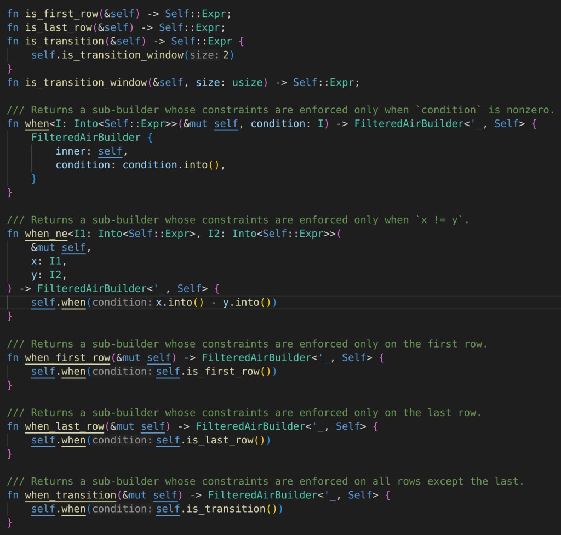Image resolution: width=561 pixels, height=535 pixels.
Task: Click is_transition_window name in its fn declaration
Action: [x=86, y=83]
